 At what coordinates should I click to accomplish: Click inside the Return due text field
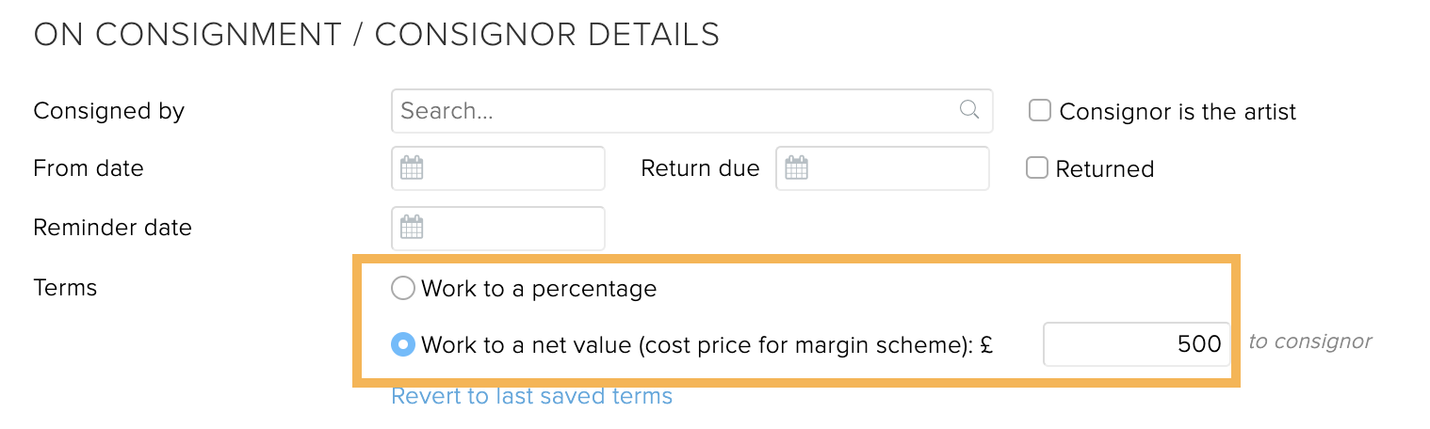pyautogui.click(x=895, y=168)
